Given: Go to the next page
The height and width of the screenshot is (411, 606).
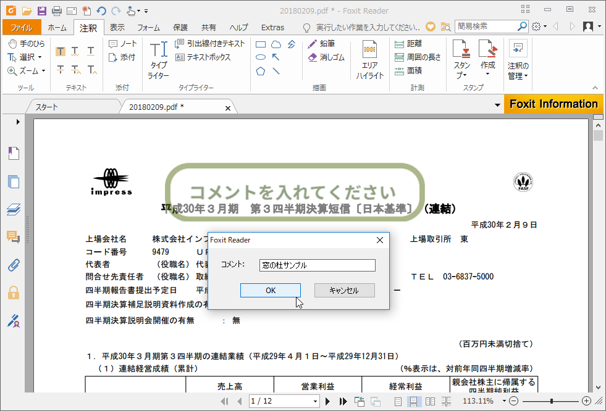Looking at the screenshot, I should (x=327, y=401).
